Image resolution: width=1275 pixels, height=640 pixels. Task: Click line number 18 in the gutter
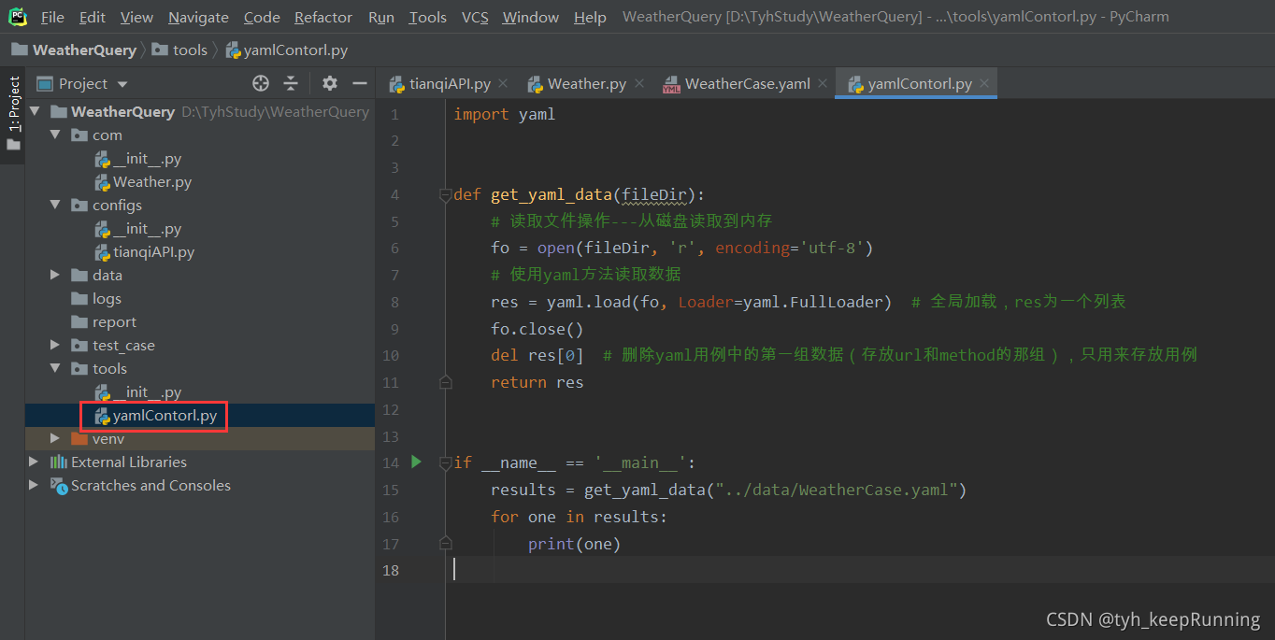coord(391,569)
